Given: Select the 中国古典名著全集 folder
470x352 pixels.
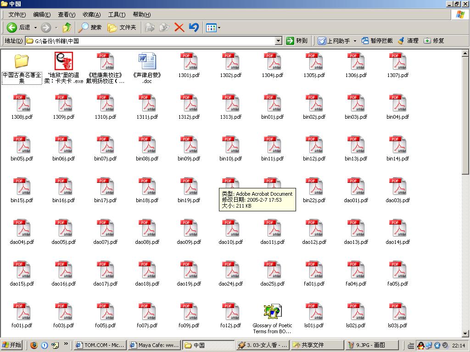Looking at the screenshot, I should (x=22, y=61).
